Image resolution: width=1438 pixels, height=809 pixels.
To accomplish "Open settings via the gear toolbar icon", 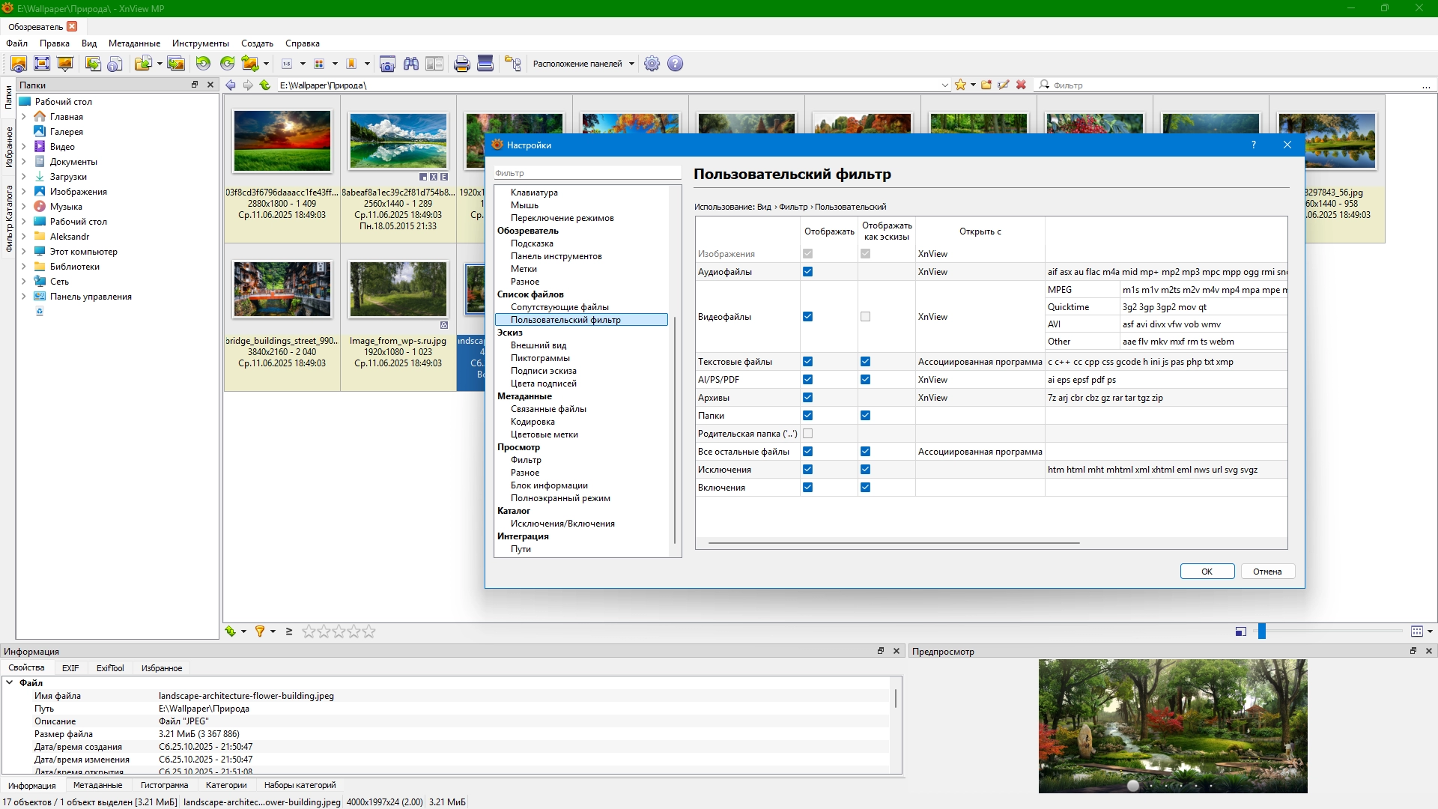I will (x=652, y=64).
